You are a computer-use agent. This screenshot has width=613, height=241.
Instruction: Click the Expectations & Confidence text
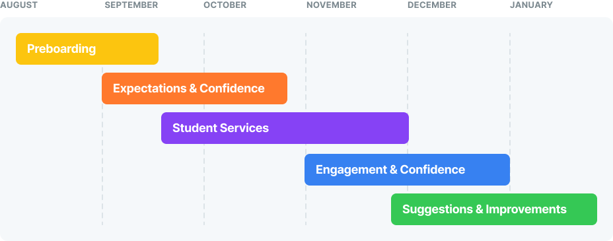189,88
